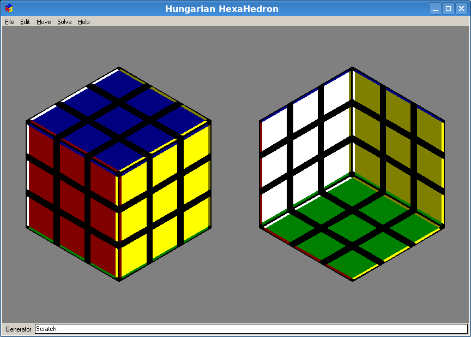Click the cube app icon in title bar
Screen dimensions: 471x337
(9, 8)
